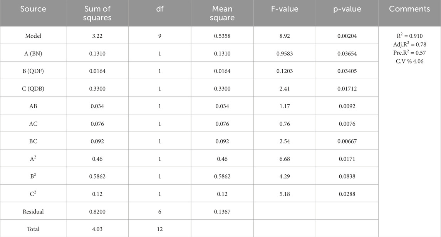Click the C.V % 4.06 comment
The width and height of the screenshot is (441, 237).
coord(409,61)
